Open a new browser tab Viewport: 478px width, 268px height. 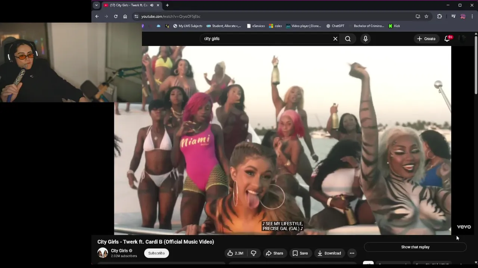(x=167, y=5)
